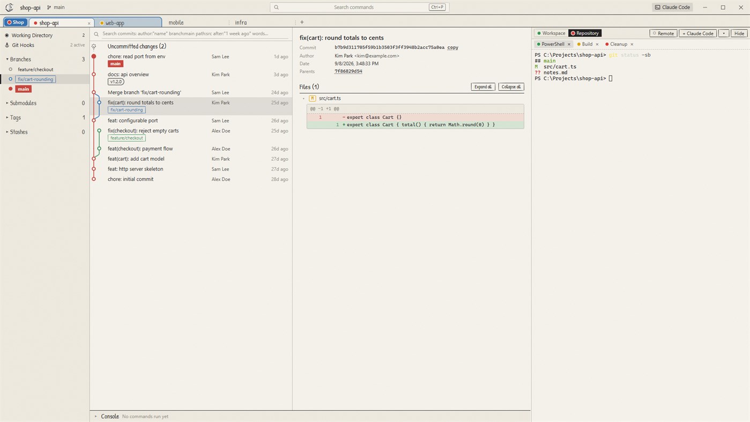The width and height of the screenshot is (750, 422).
Task: Select commit 'feat: configurable port'
Action: pos(191,121)
